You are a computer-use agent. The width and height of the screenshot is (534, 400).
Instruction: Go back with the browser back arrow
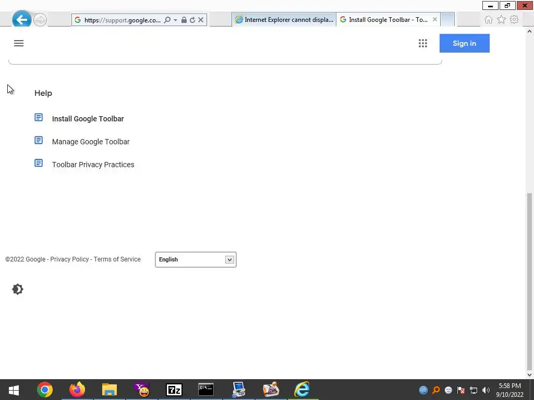click(x=21, y=20)
